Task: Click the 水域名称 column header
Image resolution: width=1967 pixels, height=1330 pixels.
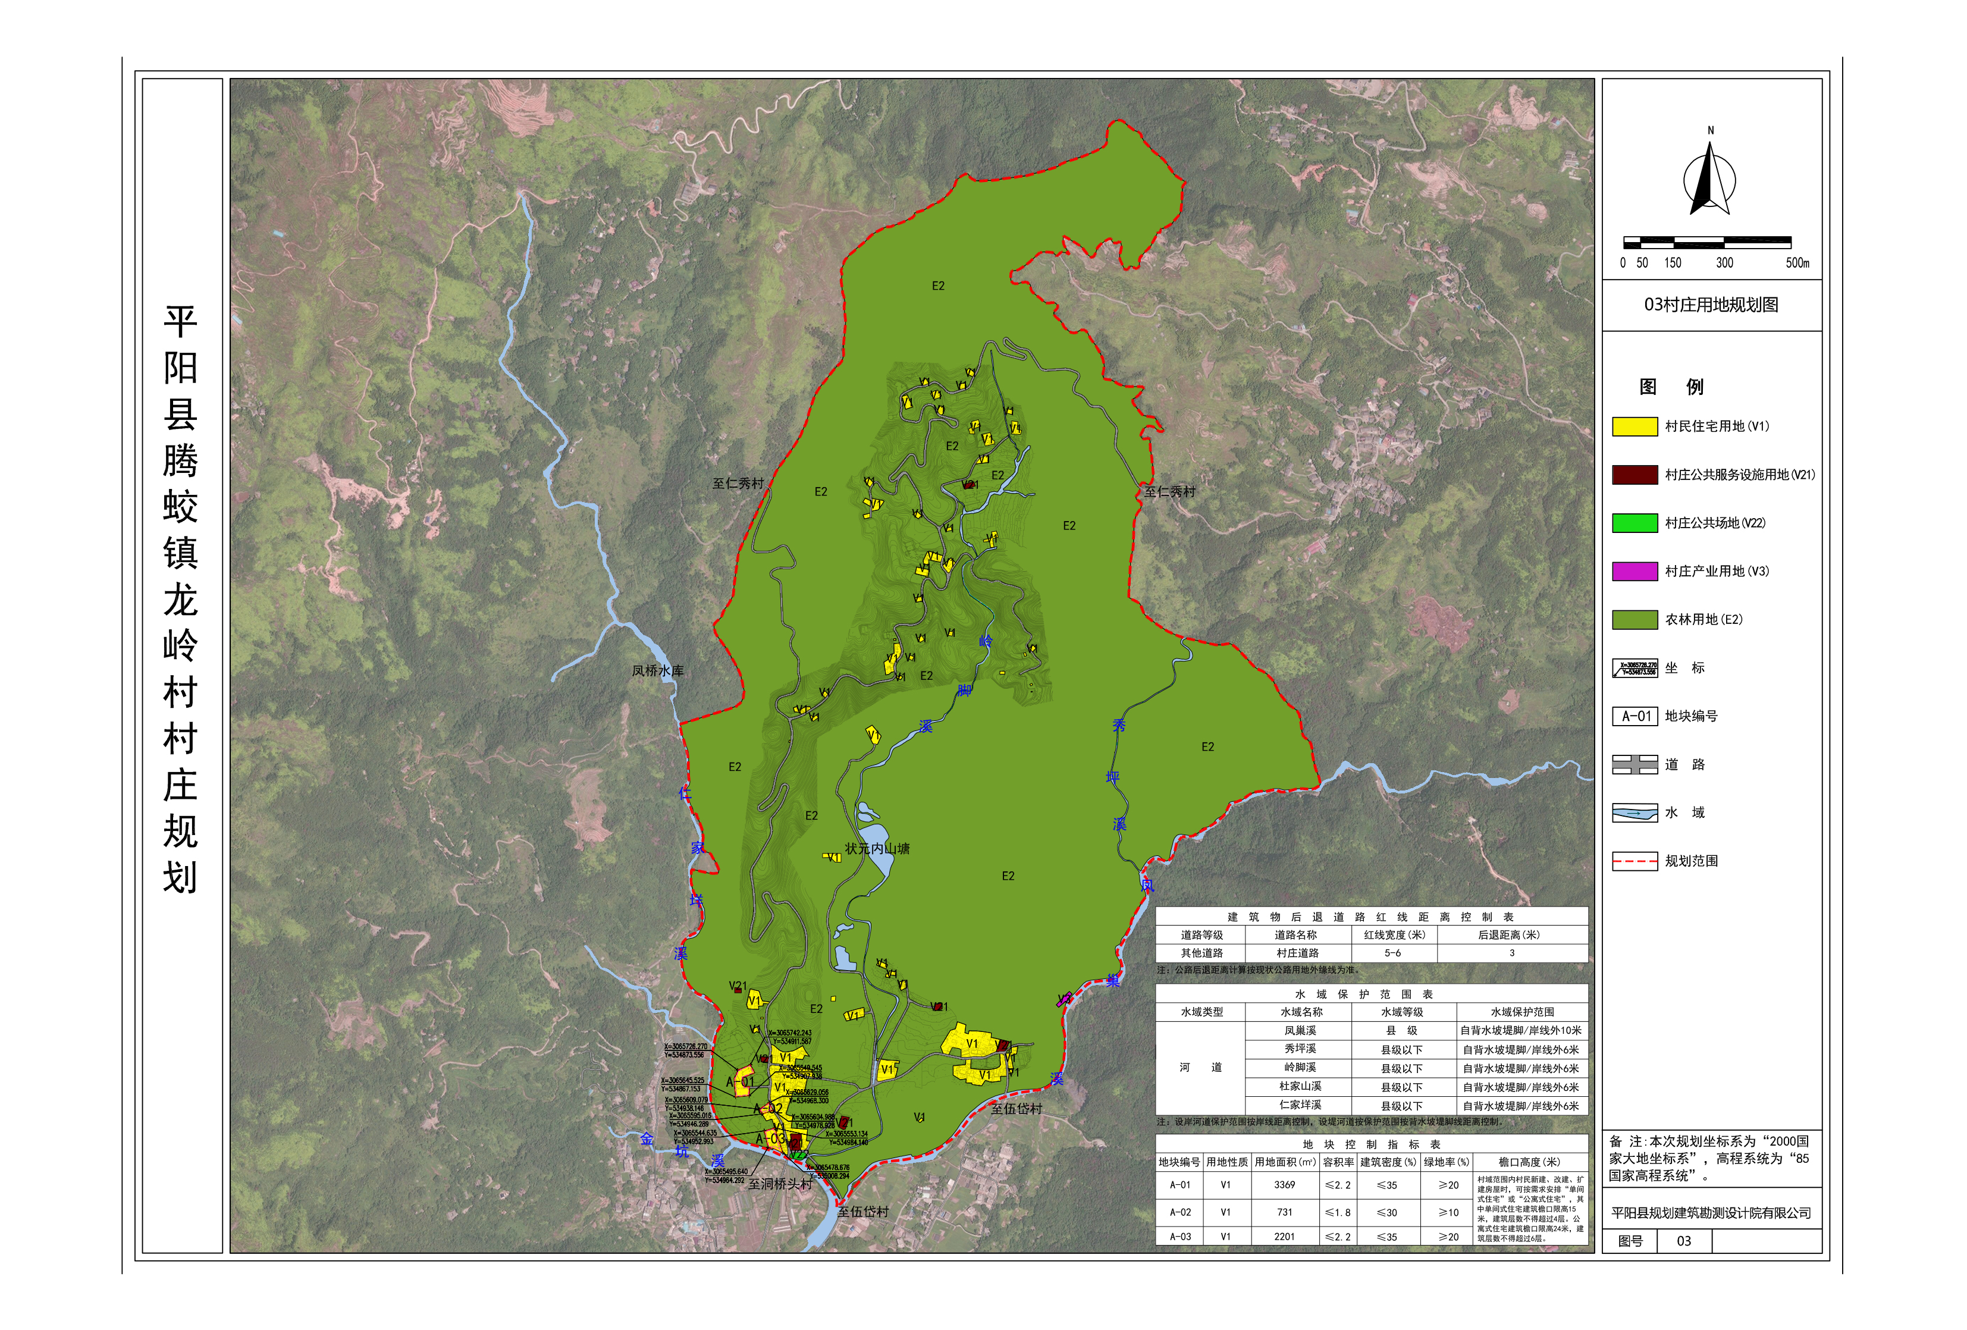Action: pos(1301,1012)
